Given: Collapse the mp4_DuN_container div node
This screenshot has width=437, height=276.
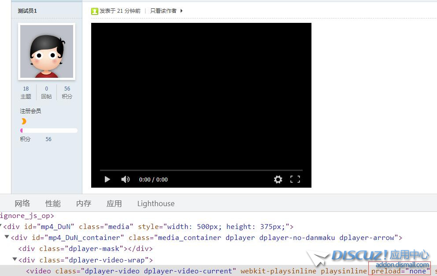Looking at the screenshot, I should pyautogui.click(x=7, y=237).
